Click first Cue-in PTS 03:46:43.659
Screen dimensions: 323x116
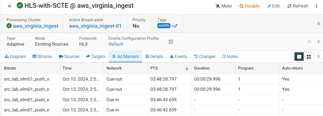[x=163, y=100]
